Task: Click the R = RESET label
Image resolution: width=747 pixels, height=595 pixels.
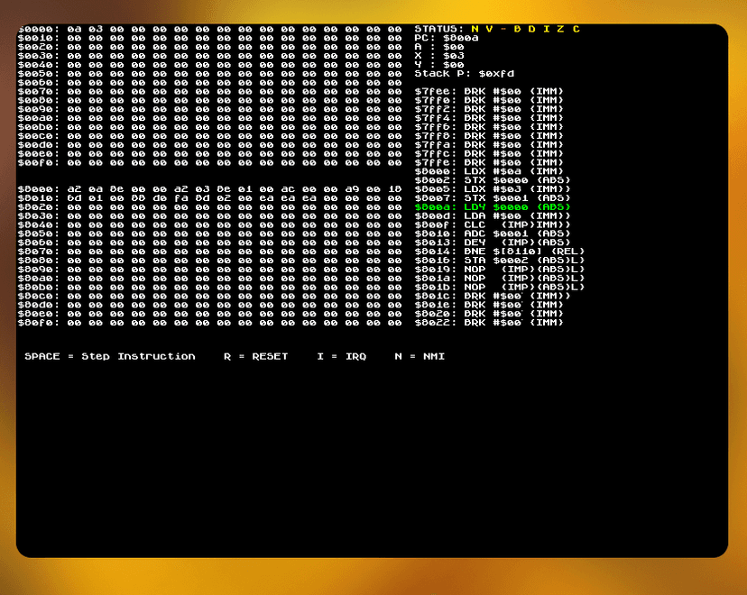Action: 256,356
